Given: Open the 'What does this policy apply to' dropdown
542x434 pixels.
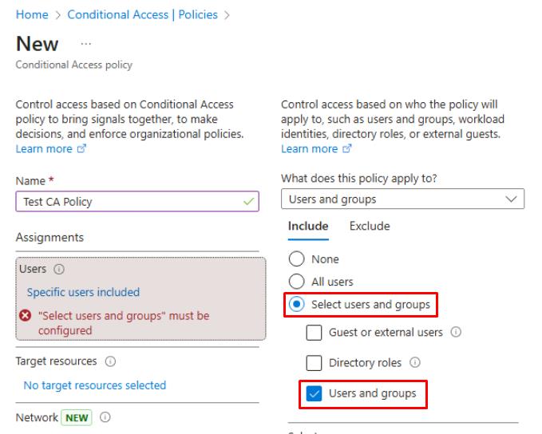Looking at the screenshot, I should (x=403, y=199).
